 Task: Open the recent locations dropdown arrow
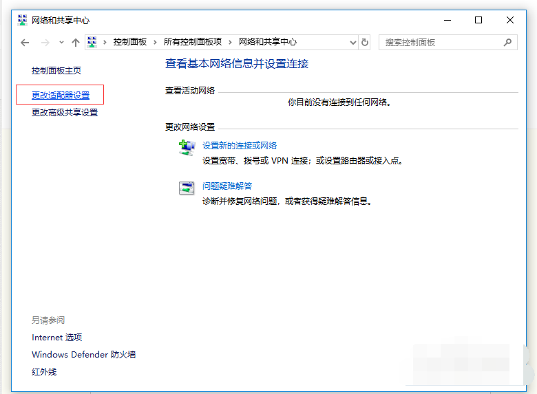pyautogui.click(x=61, y=43)
